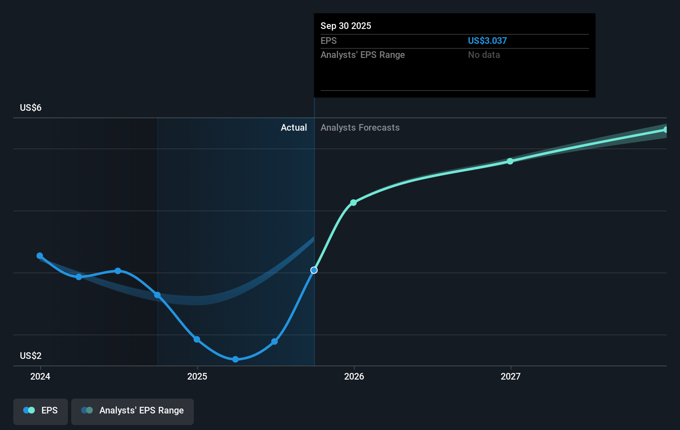Screen dimensions: 680x430
Task: Click the mid-2025 EPS data point near US$2.6
Action: [274, 342]
